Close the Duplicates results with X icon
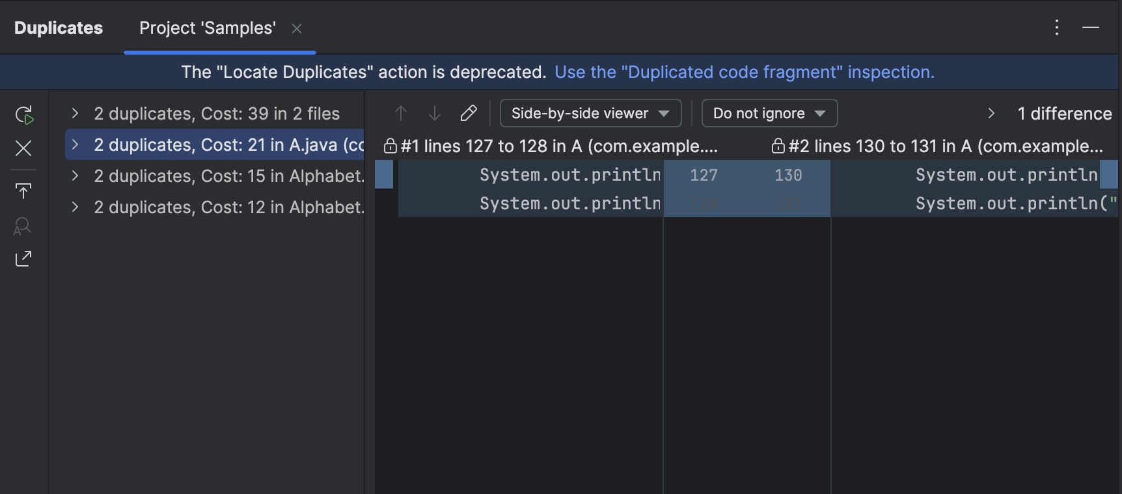Viewport: 1122px width, 494px height. click(23, 148)
